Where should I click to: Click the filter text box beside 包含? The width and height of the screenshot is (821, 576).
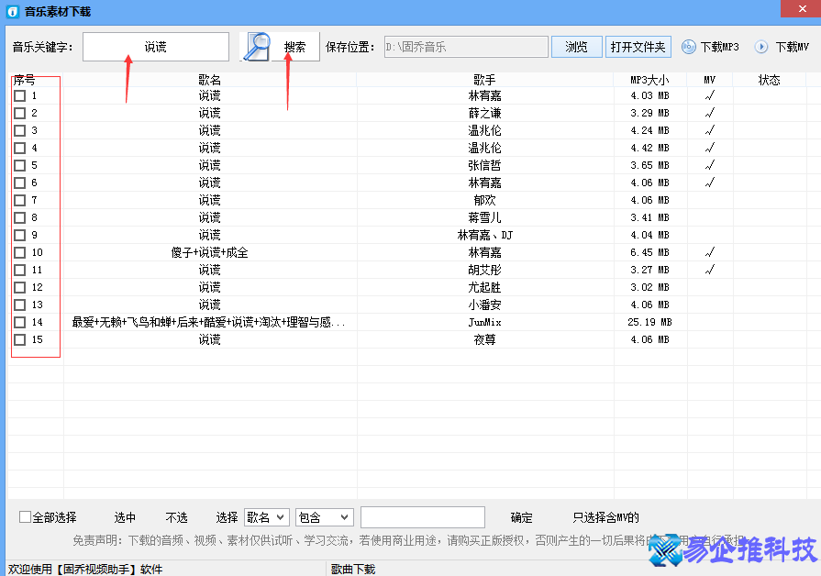point(423,516)
